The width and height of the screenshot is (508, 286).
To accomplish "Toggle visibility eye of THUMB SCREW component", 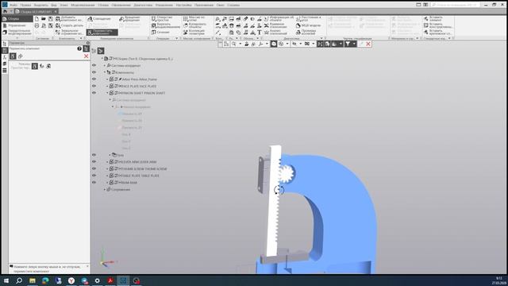I will 94,168.
